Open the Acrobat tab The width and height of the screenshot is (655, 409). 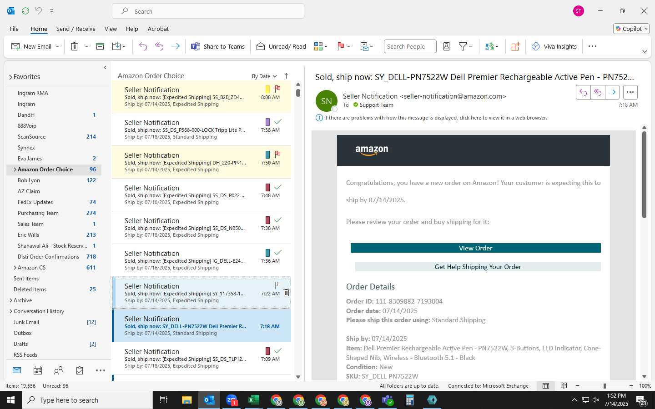(158, 29)
